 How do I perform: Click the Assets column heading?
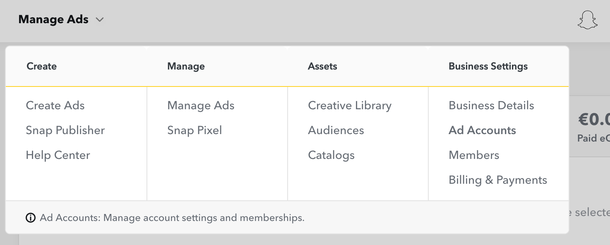coord(322,66)
